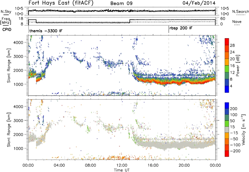Click the Nave axis value 60
249x172 pixels.
(x=223, y=19)
